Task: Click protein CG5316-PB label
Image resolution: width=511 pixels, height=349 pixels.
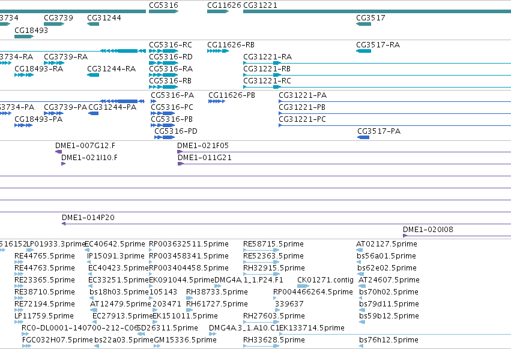Action: (172, 119)
